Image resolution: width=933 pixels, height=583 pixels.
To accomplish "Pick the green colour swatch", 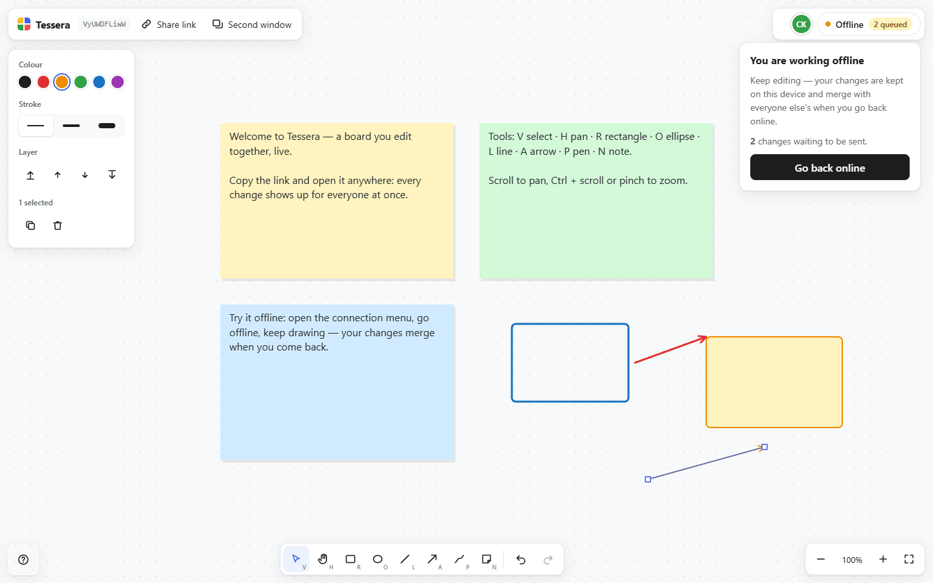I will coord(80,82).
